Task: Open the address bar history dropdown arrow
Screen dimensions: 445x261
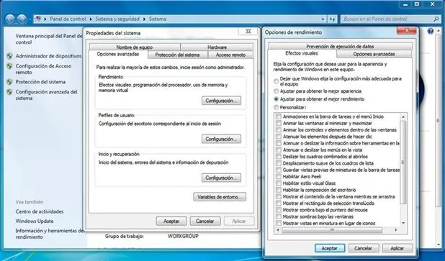Action: pos(323,19)
